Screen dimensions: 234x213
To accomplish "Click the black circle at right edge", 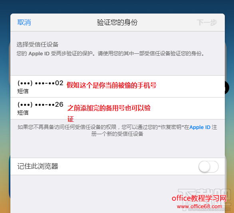I will 227,88.
